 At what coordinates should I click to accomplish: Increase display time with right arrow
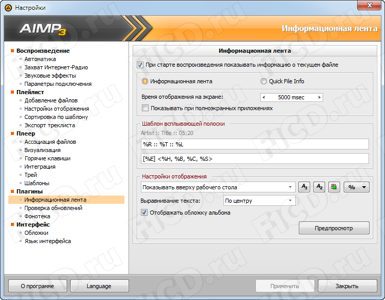tap(319, 97)
